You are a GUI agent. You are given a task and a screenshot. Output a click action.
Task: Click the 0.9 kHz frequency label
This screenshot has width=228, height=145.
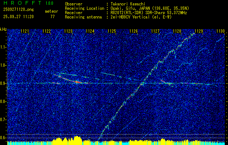[3, 83]
